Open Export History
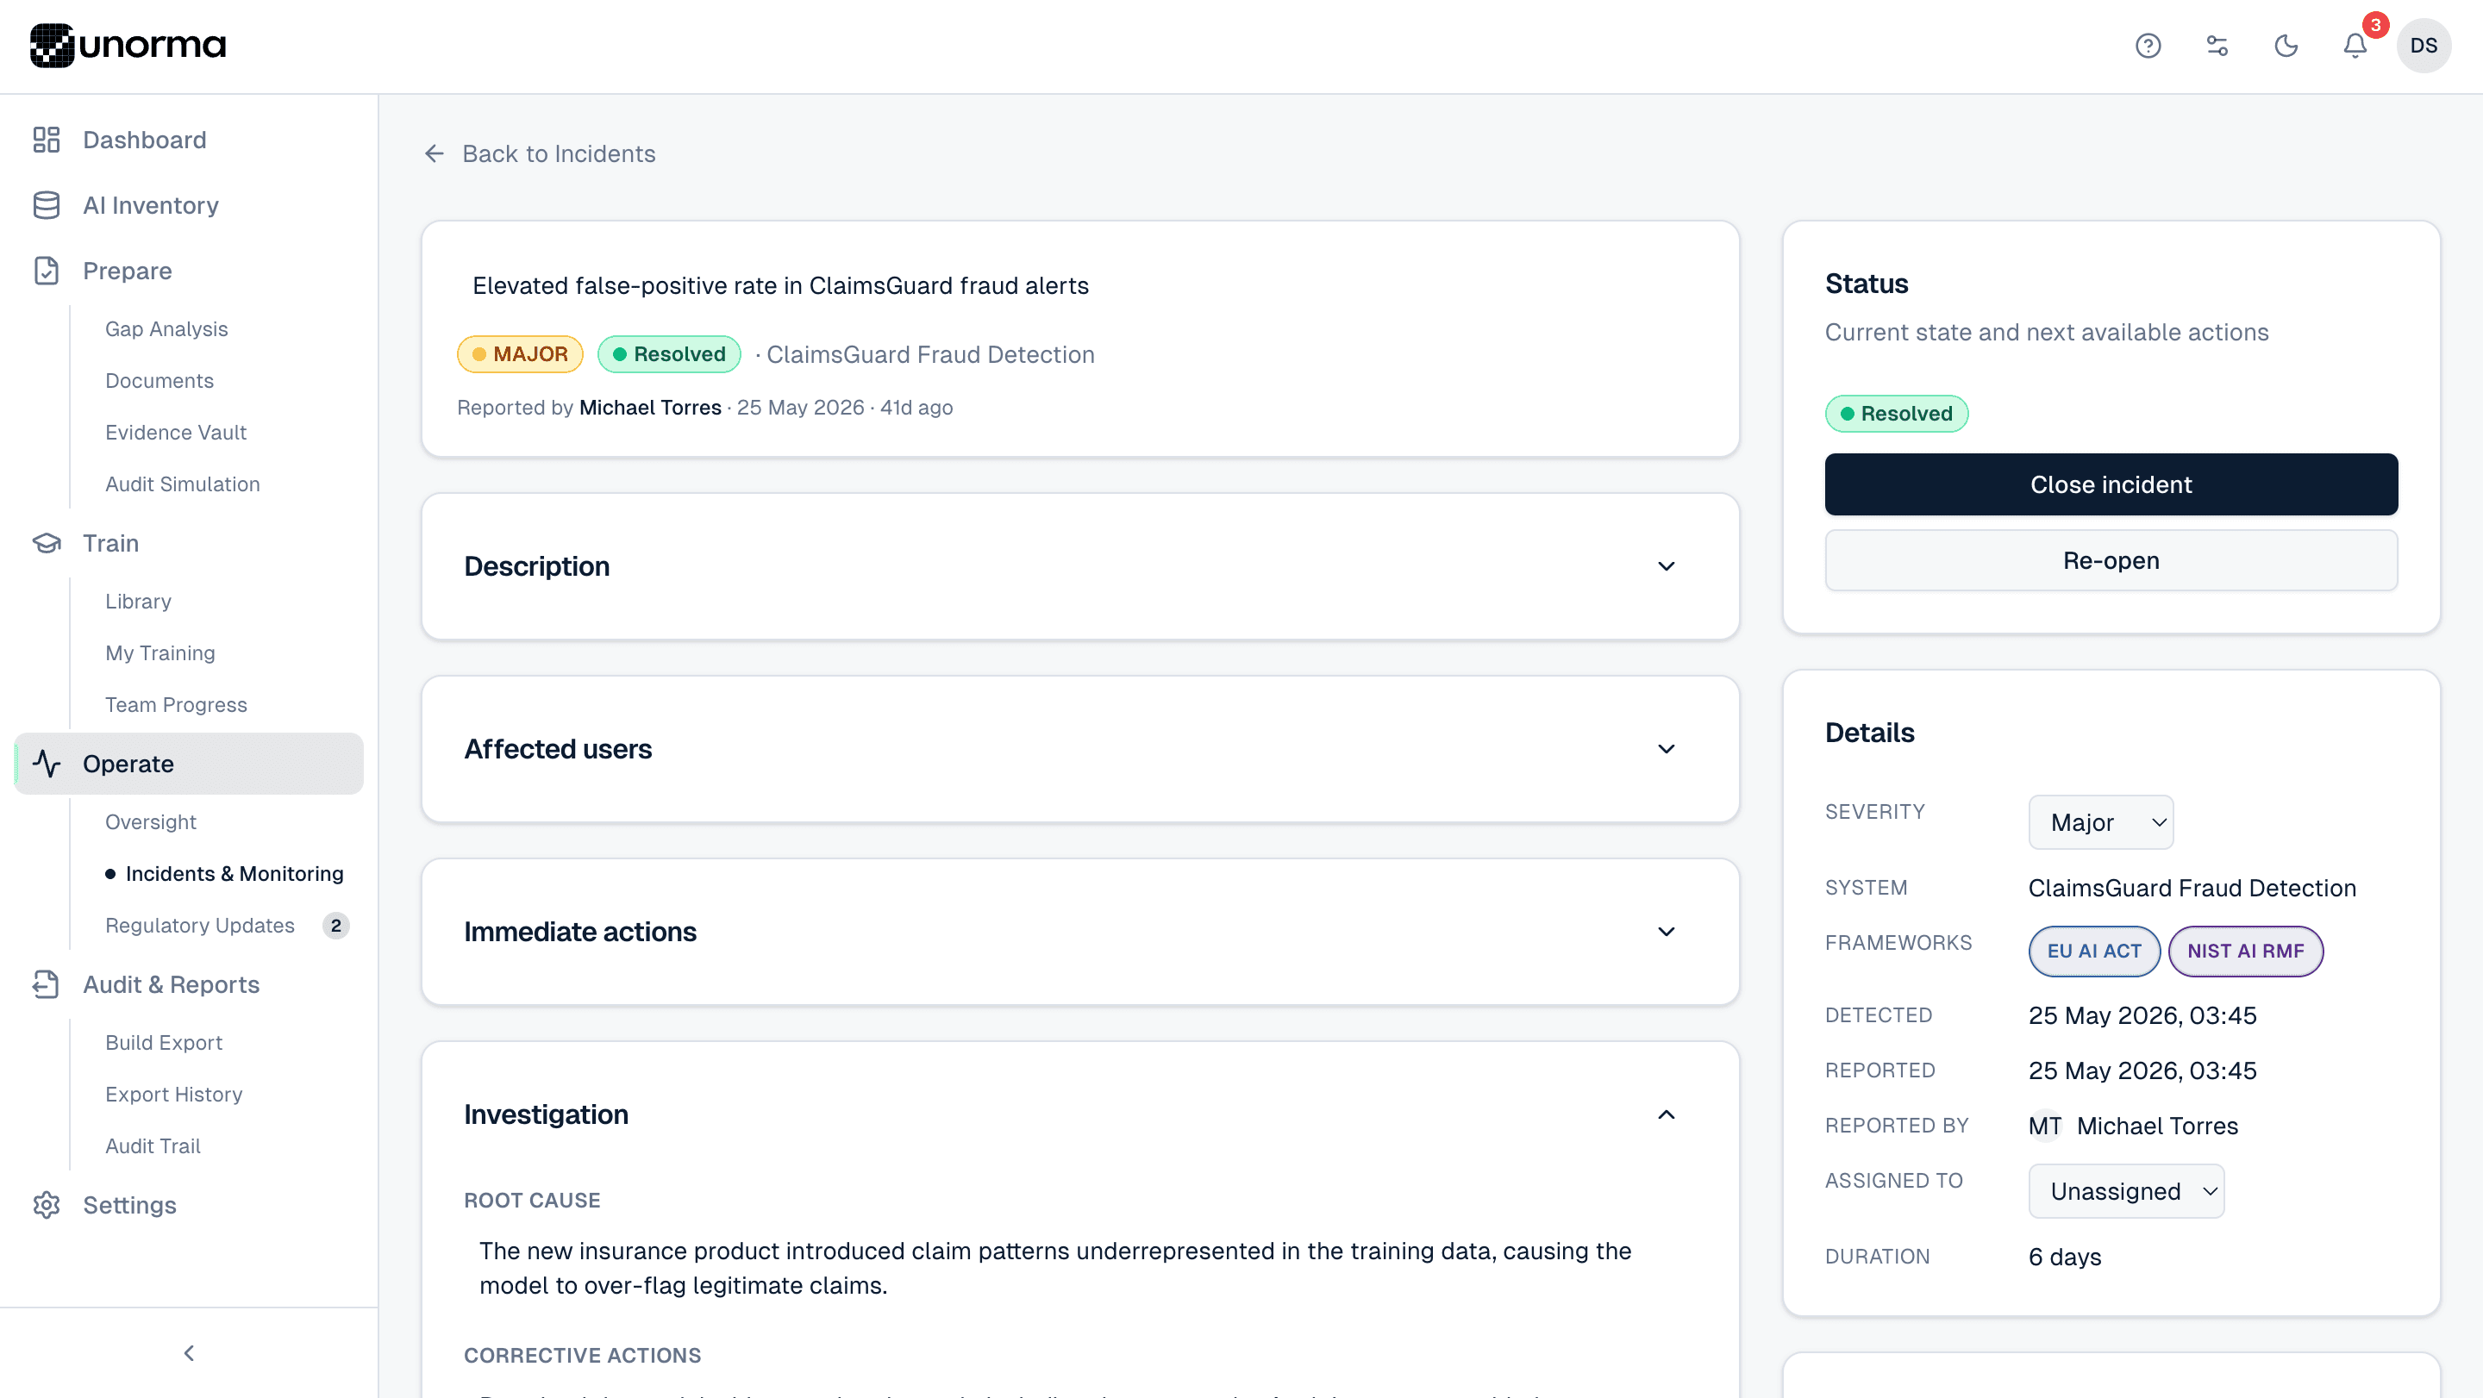2483x1398 pixels. click(173, 1095)
